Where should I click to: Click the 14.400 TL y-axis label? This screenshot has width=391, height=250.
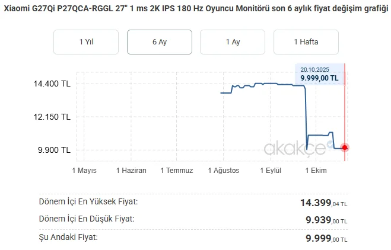pyautogui.click(x=52, y=84)
